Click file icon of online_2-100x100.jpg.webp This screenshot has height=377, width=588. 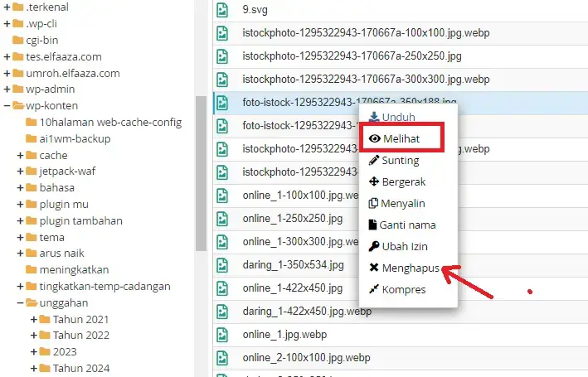pyautogui.click(x=222, y=358)
